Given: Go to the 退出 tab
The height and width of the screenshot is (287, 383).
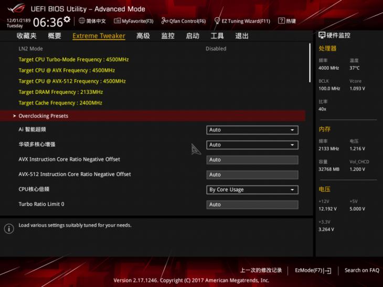Looking at the screenshot, I should (x=242, y=36).
